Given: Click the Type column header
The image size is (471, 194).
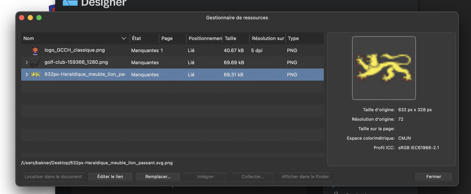Looking at the screenshot, I should (x=304, y=38).
